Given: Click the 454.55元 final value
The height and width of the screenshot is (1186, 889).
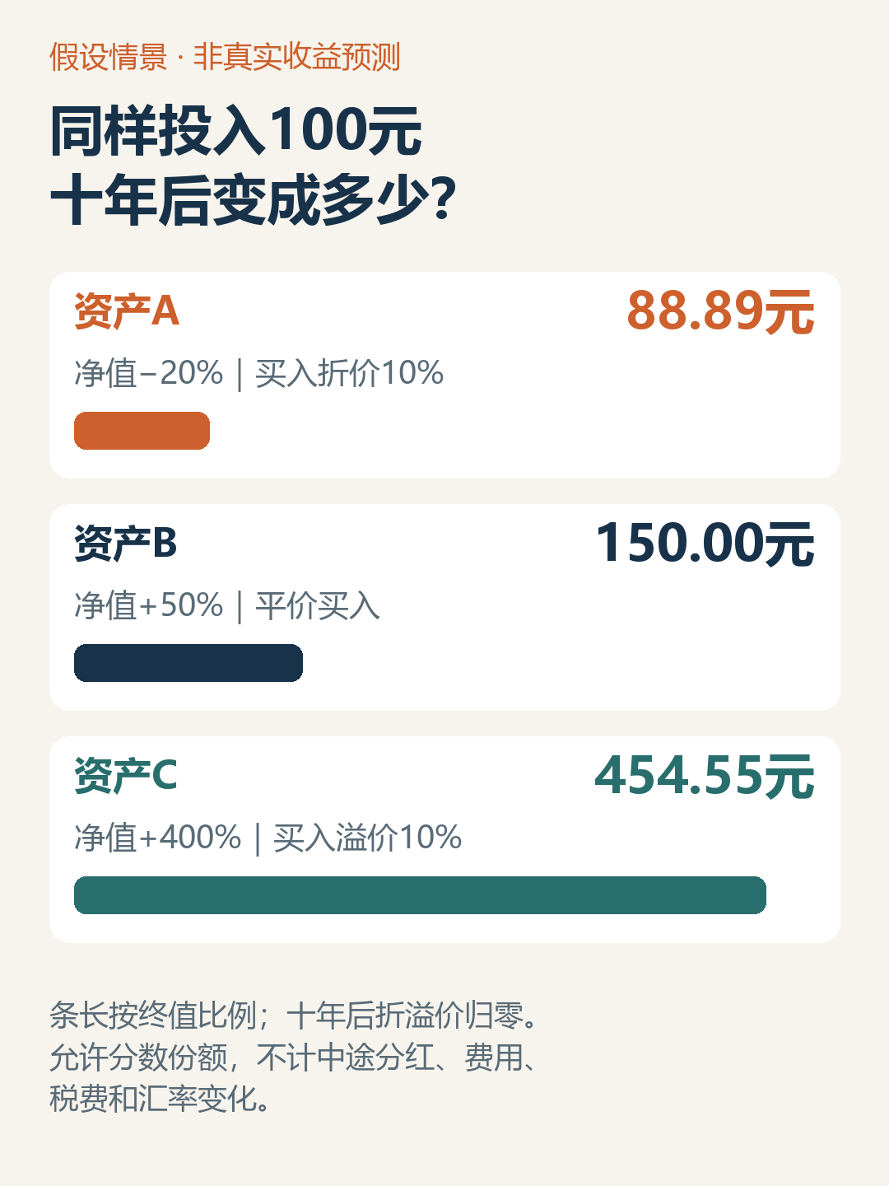Looking at the screenshot, I should coord(705,776).
